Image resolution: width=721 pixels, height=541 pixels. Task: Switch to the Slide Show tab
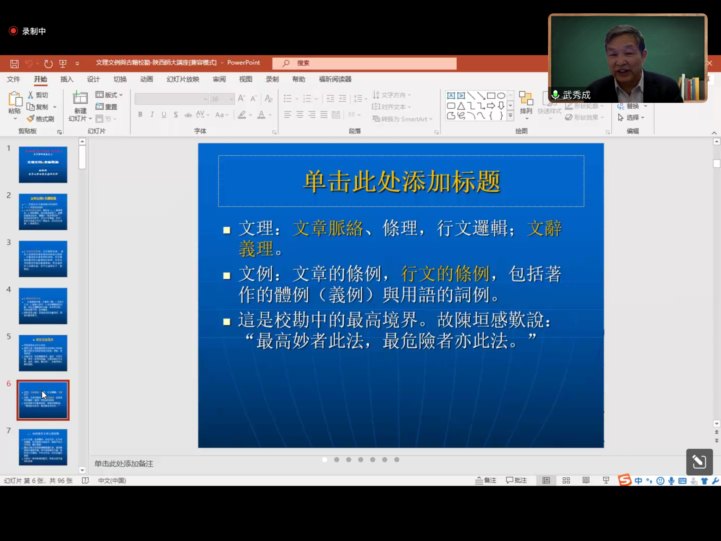tap(183, 79)
